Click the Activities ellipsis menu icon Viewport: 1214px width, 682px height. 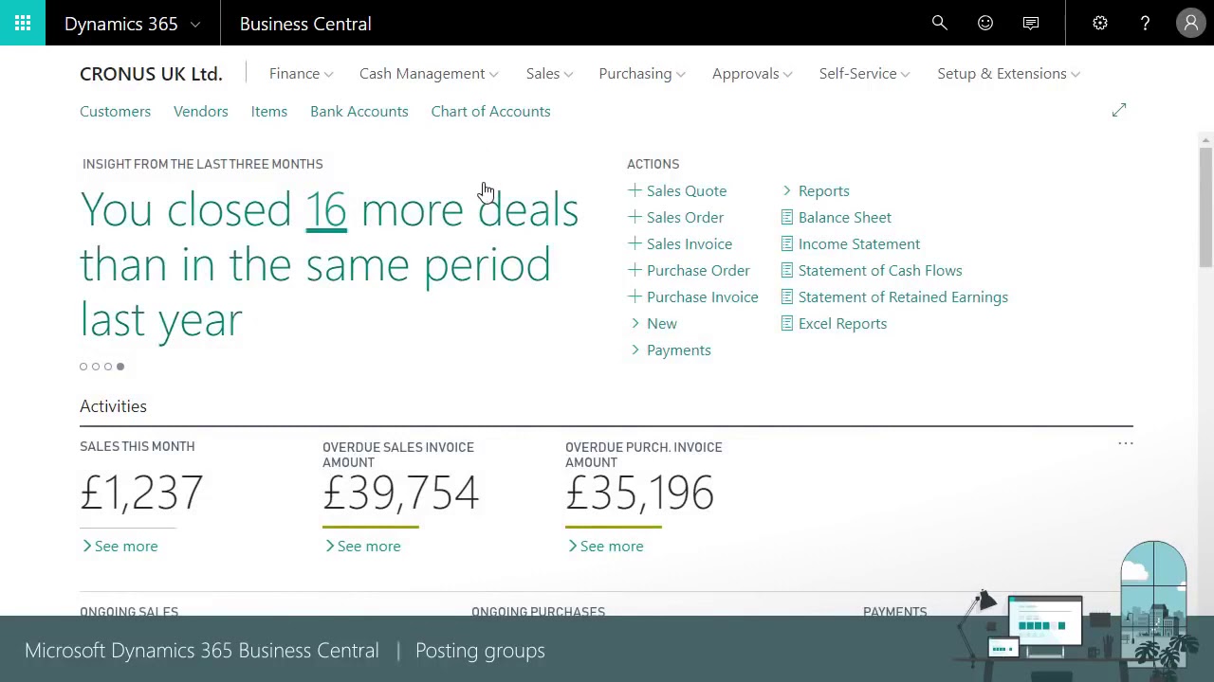pyautogui.click(x=1126, y=443)
